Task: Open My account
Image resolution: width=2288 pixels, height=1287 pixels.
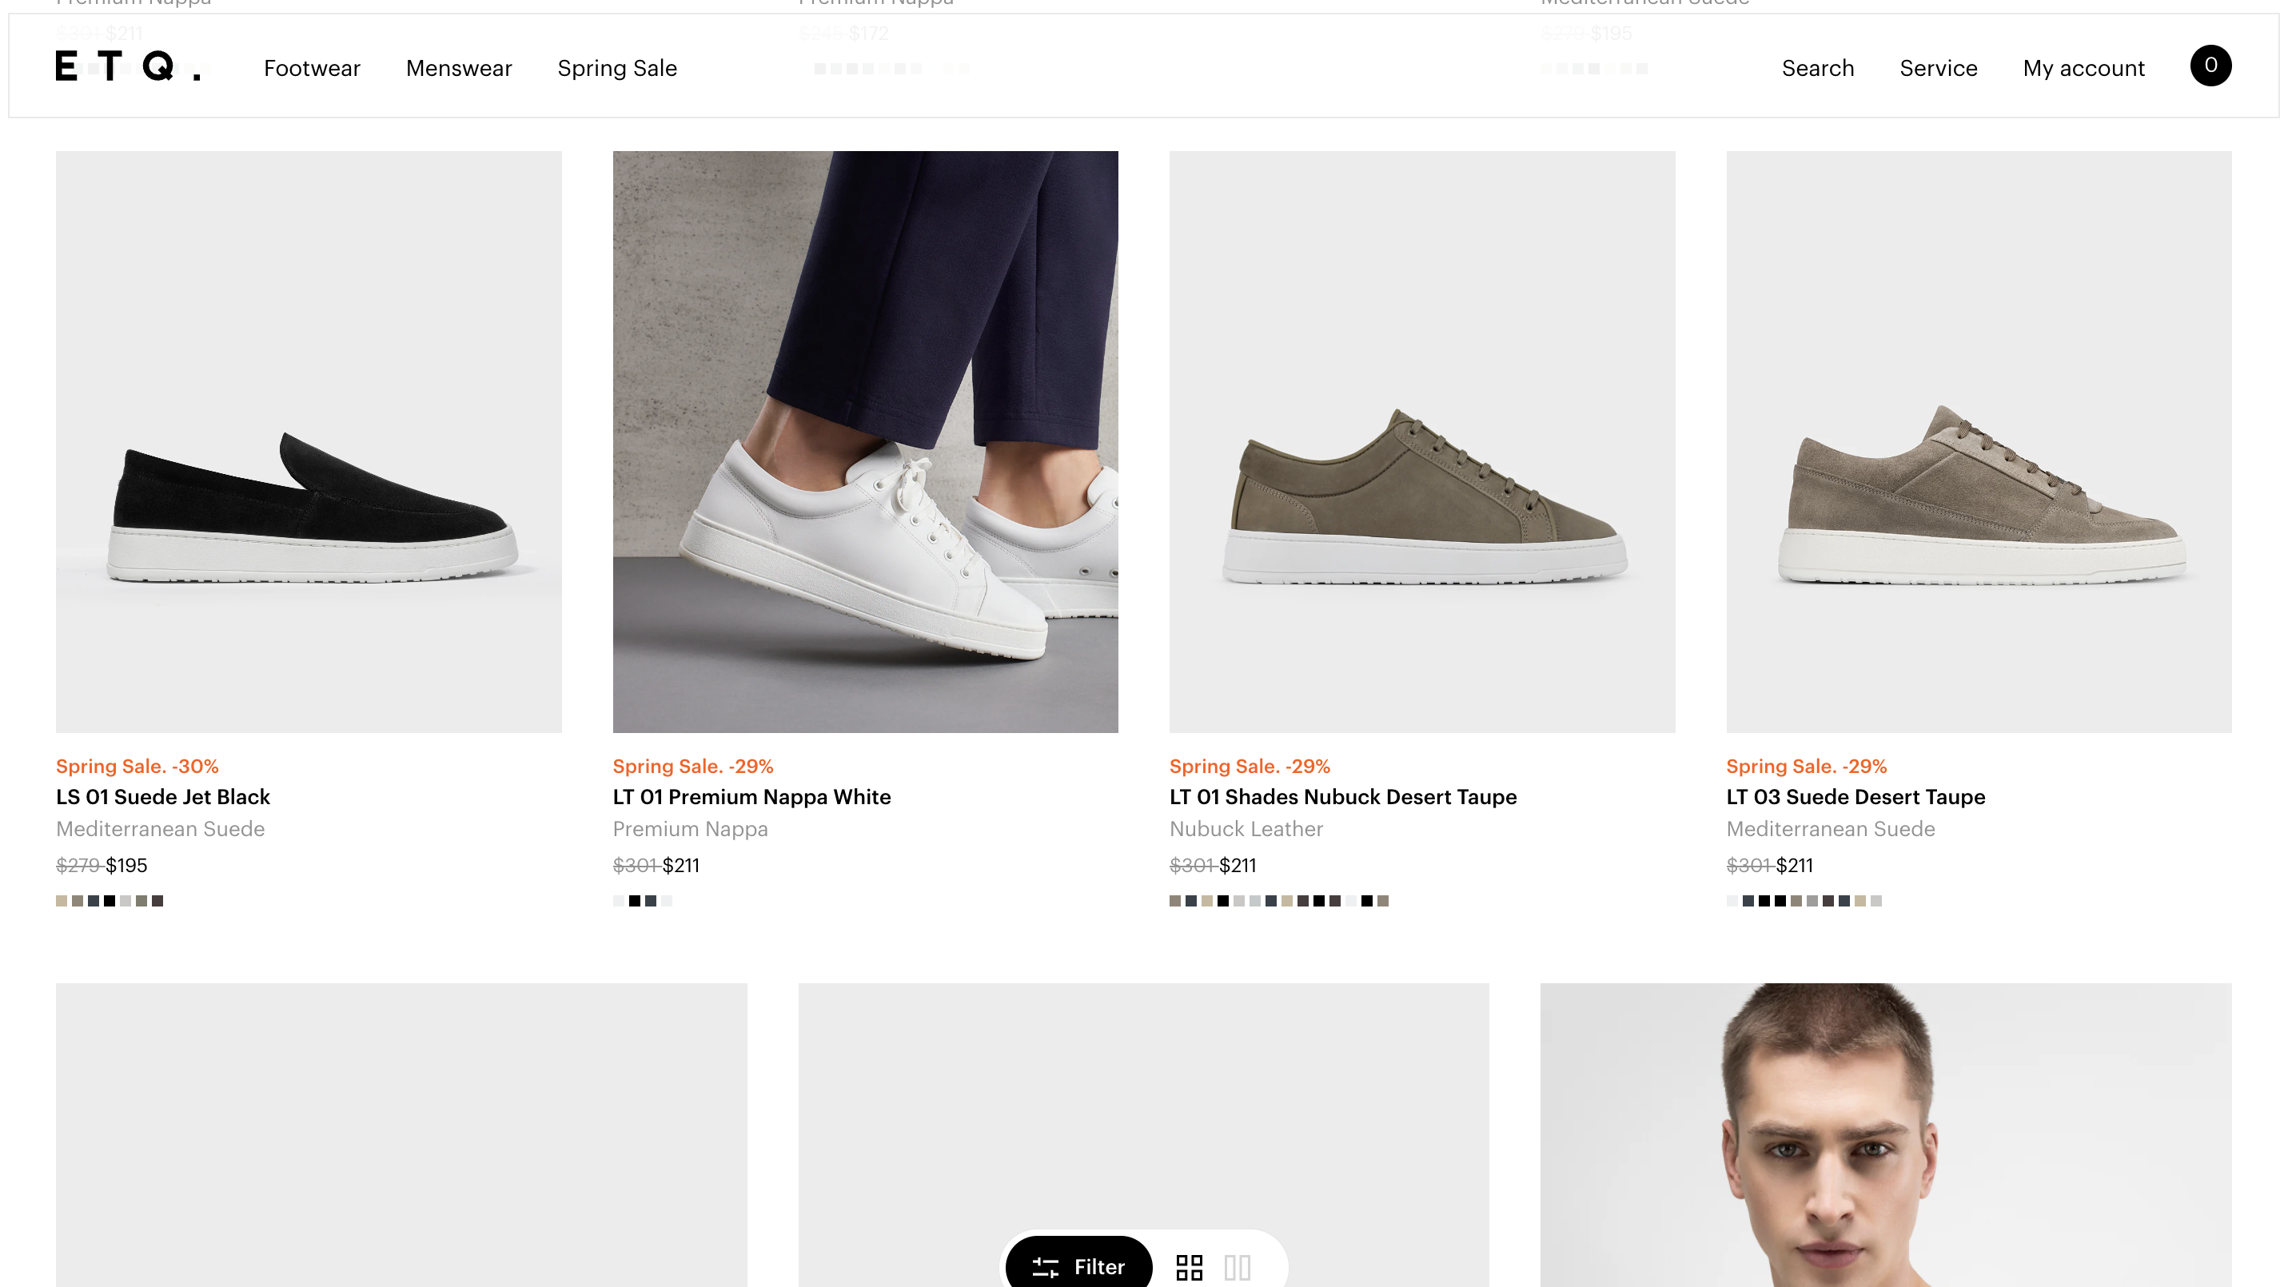Action: click(2083, 69)
